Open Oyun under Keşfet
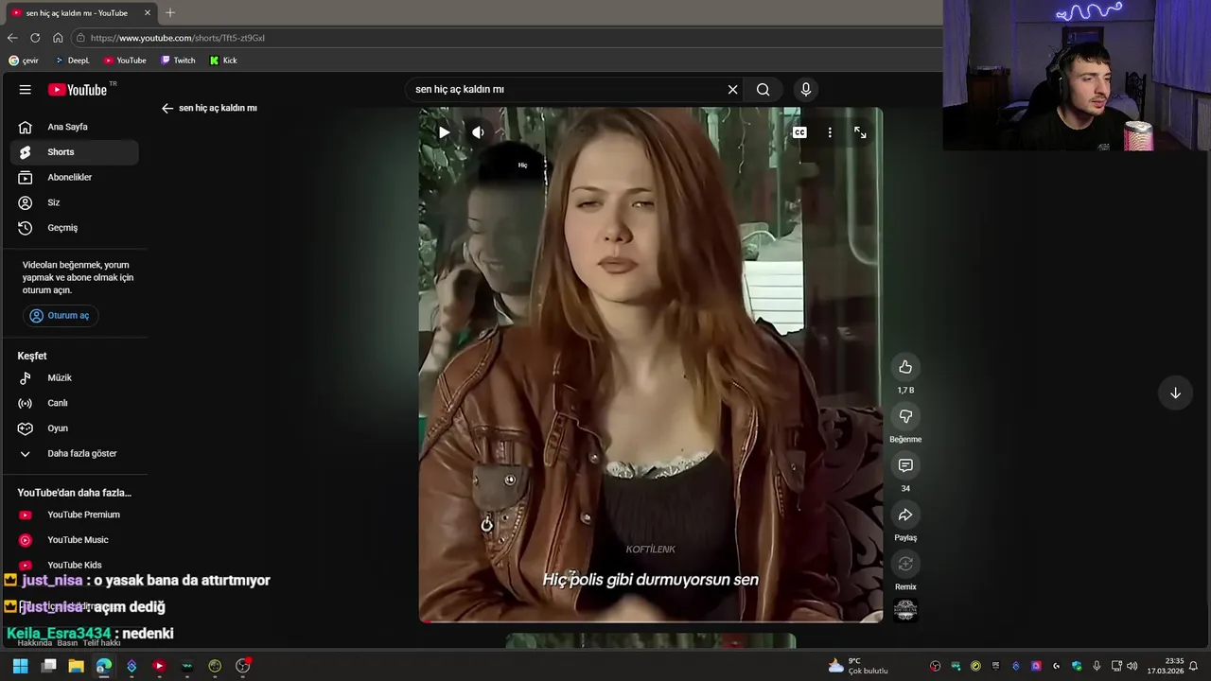The width and height of the screenshot is (1211, 681). tap(74, 428)
